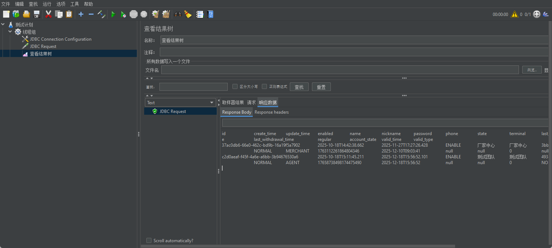Select the 响应数据 tab

268,102
